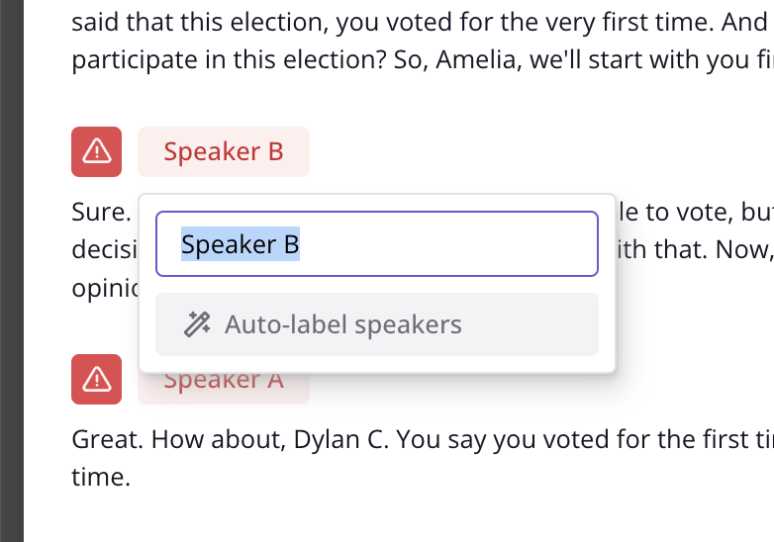Click the dark gray strip along the left edge
The image size is (774, 542).
(12, 271)
